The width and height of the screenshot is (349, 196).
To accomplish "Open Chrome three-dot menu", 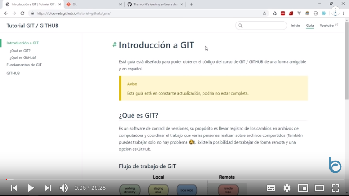I will tap(344, 13).
